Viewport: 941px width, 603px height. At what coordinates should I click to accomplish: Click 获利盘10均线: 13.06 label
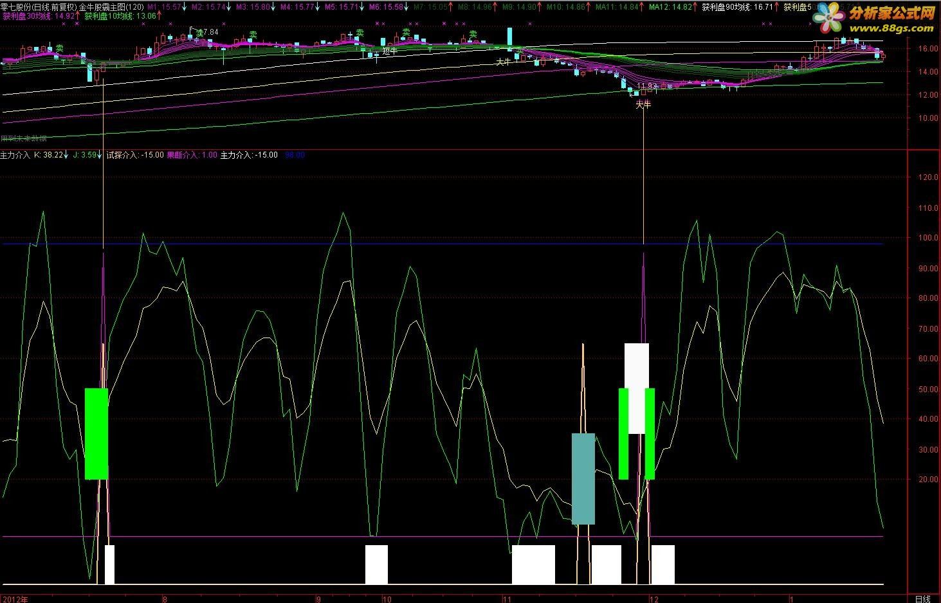point(120,16)
